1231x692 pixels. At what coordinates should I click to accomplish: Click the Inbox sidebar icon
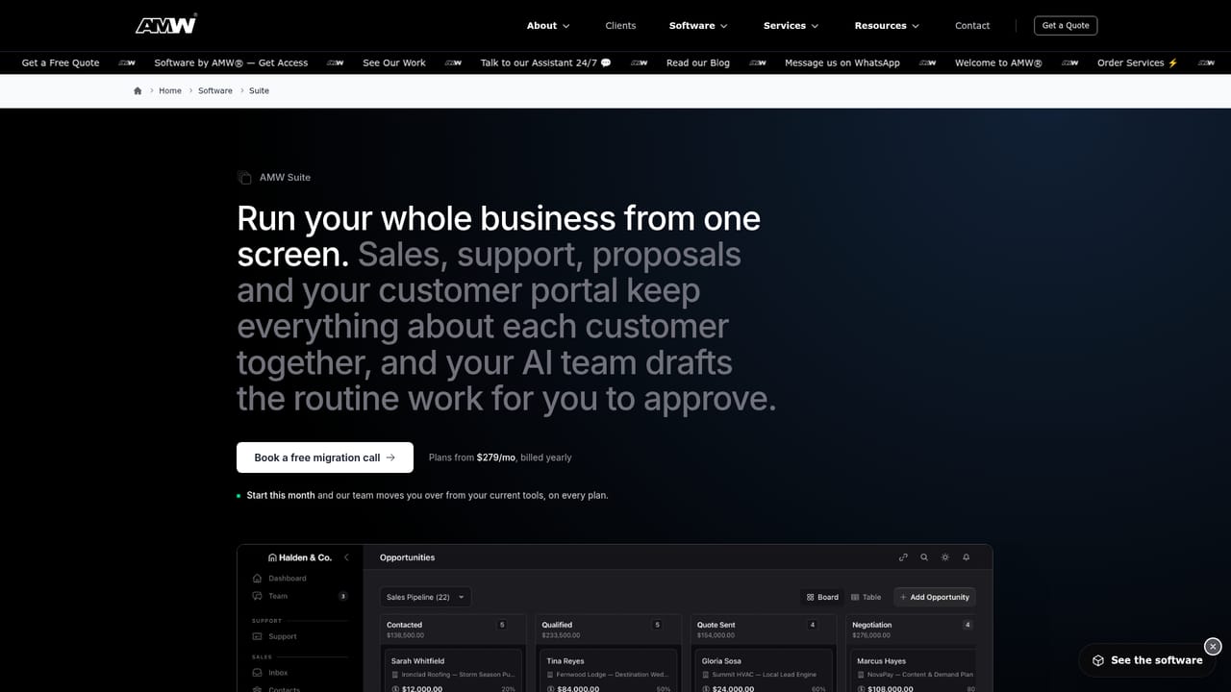pyautogui.click(x=257, y=673)
